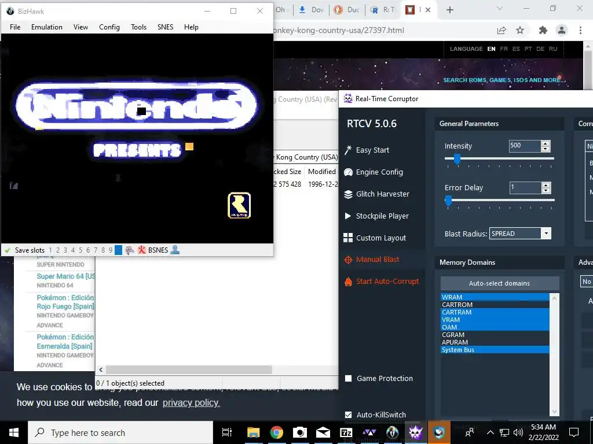Image resolution: width=593 pixels, height=444 pixels.
Task: Click Auto-select domains button
Action: pyautogui.click(x=499, y=283)
